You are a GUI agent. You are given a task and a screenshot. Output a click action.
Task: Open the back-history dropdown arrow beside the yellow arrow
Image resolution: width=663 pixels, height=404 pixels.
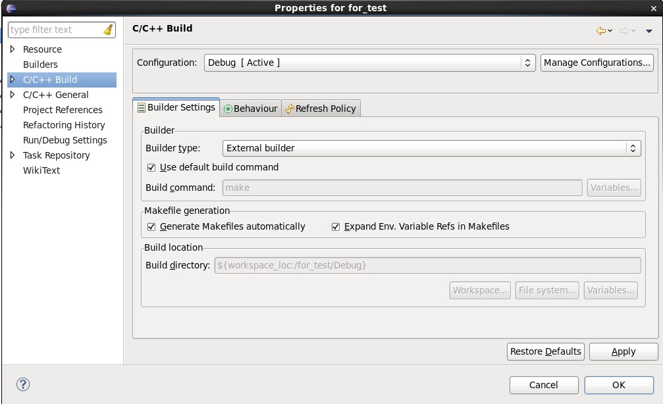610,31
